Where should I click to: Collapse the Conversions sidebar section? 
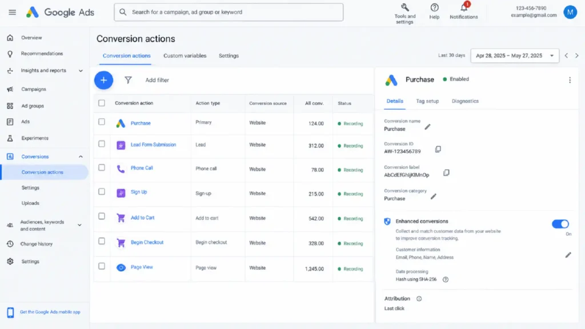(x=81, y=157)
